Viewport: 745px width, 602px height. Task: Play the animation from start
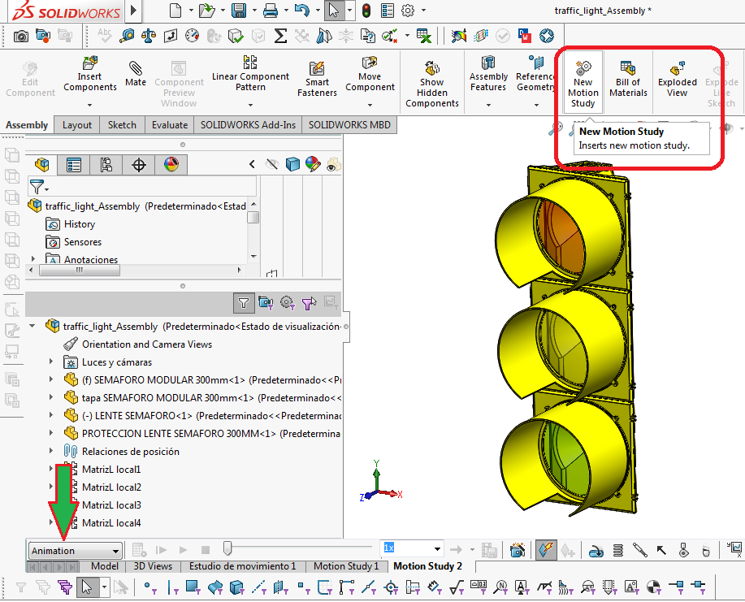coord(161,549)
